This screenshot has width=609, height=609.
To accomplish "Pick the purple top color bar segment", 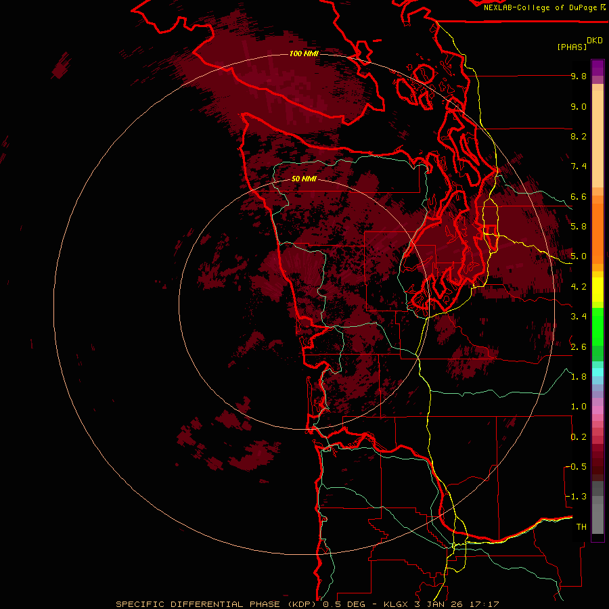I will [x=597, y=68].
